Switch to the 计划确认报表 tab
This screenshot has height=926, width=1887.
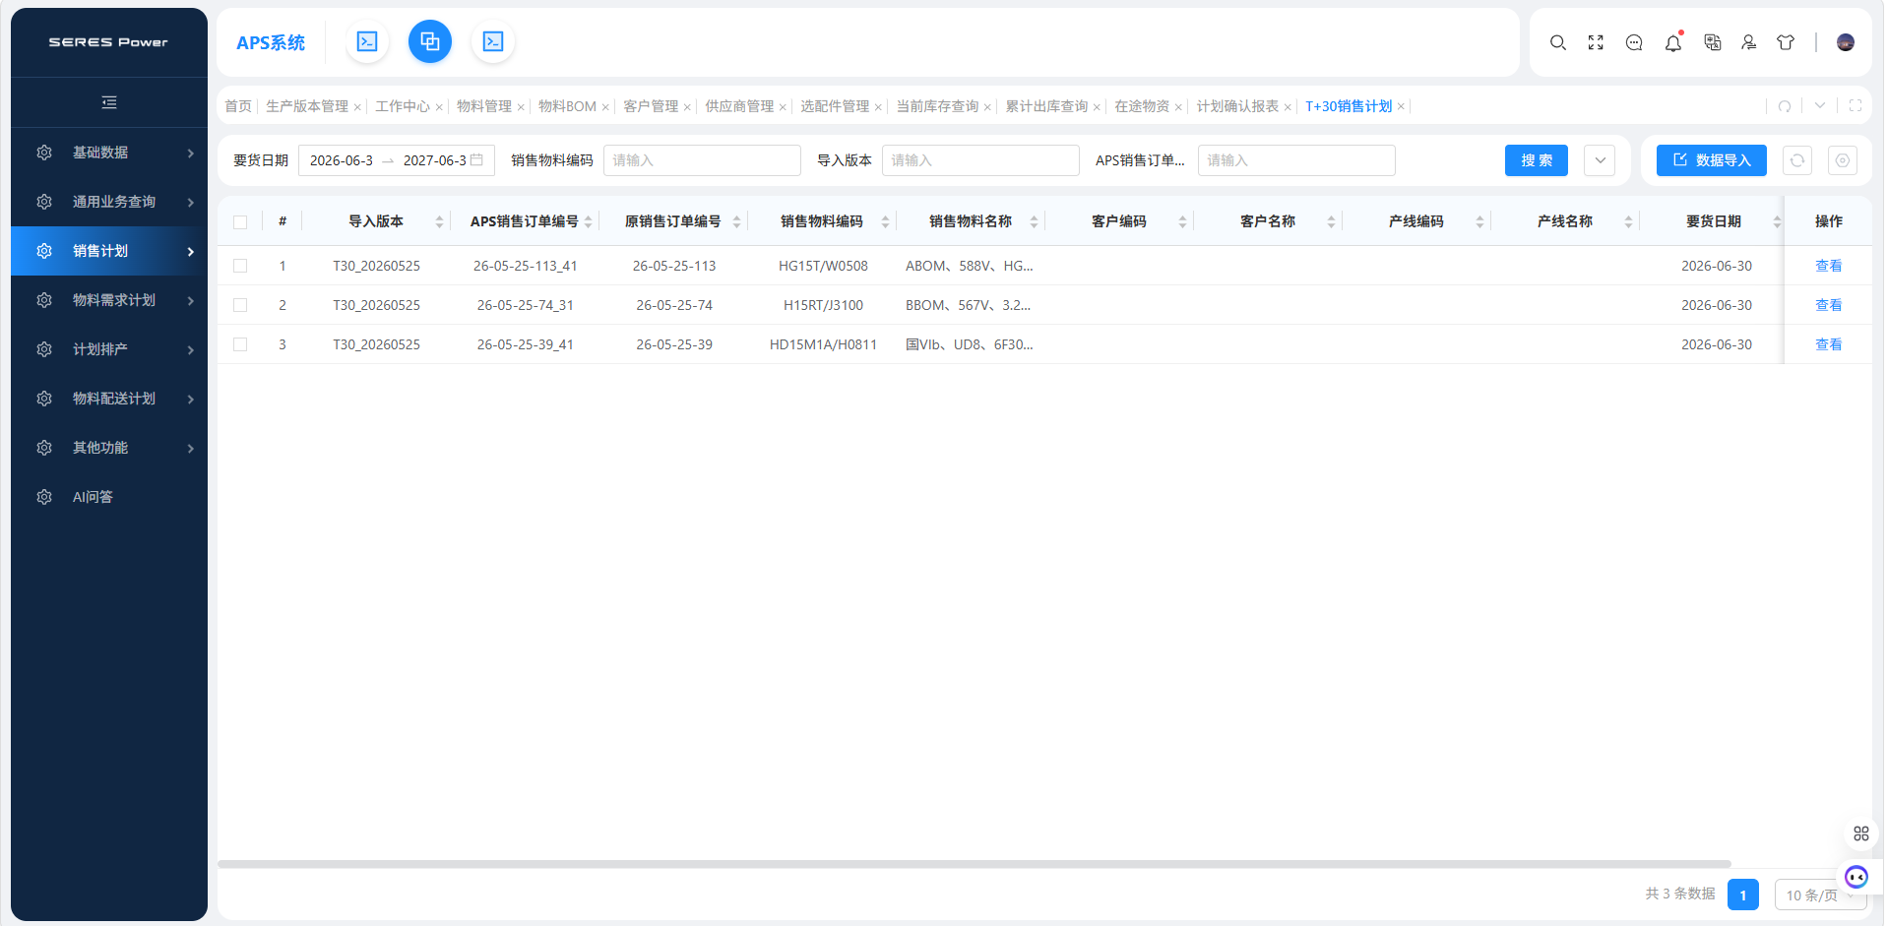click(x=1237, y=106)
